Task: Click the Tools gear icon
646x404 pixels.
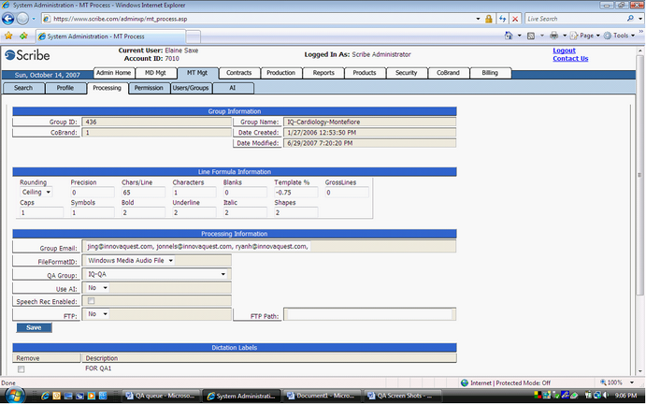Action: click(608, 36)
